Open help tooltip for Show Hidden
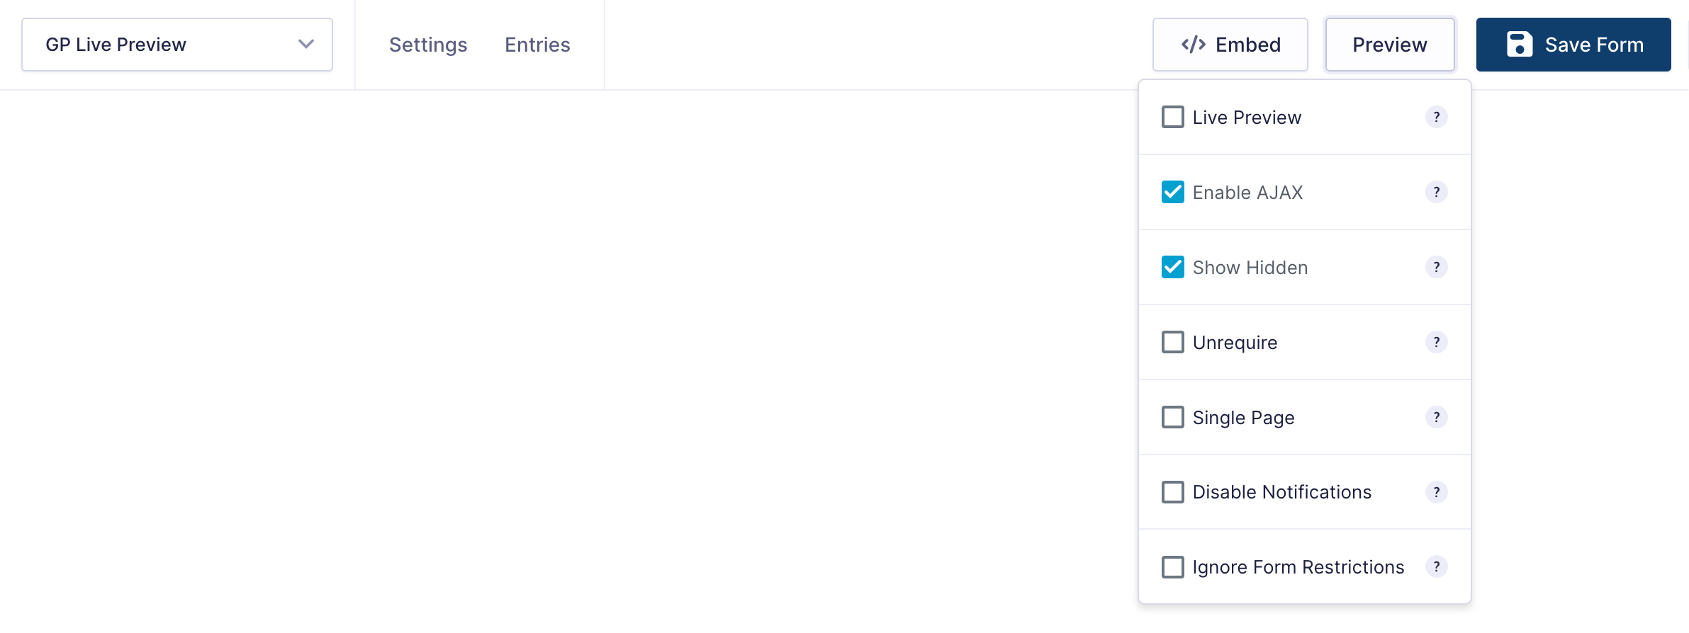The image size is (1689, 633). [1436, 267]
